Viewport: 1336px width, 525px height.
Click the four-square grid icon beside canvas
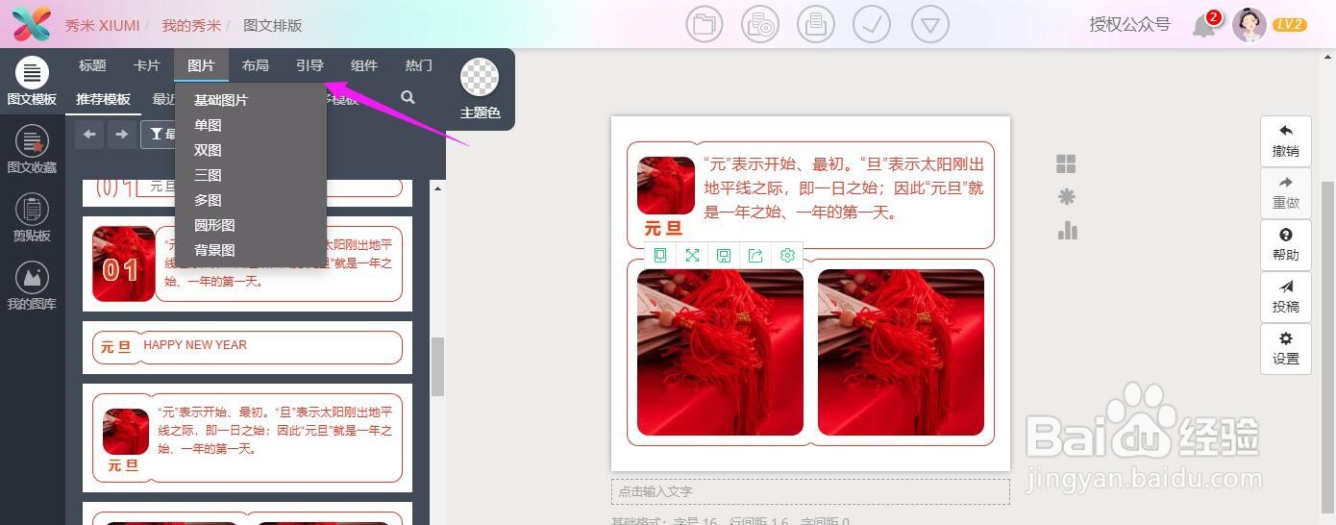click(x=1066, y=163)
